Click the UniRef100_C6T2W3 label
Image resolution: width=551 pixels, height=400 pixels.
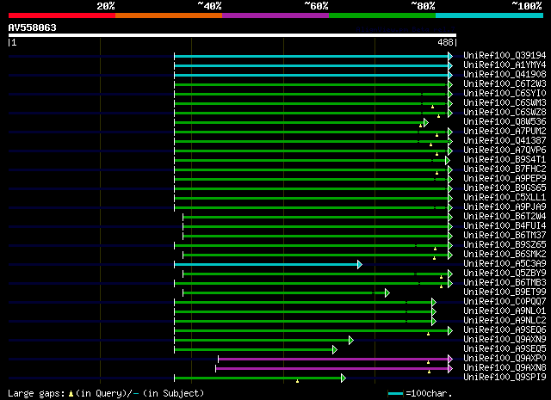505,84
